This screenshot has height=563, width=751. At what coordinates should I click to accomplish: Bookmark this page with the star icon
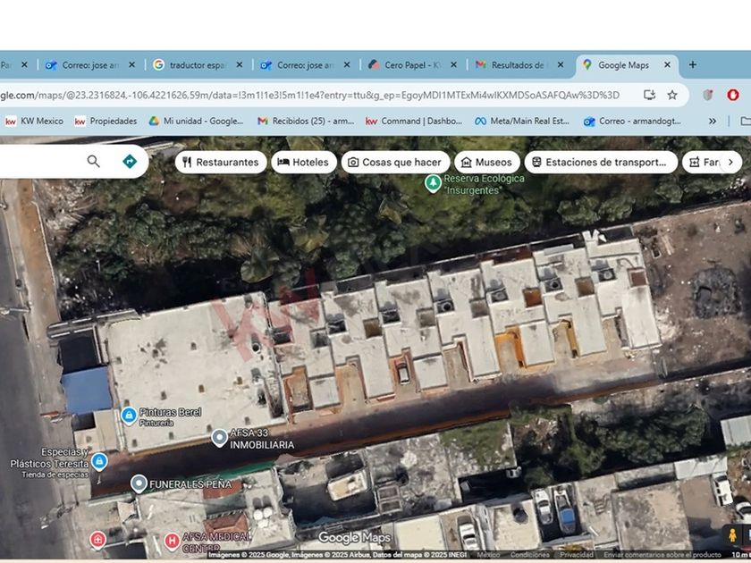(x=672, y=95)
